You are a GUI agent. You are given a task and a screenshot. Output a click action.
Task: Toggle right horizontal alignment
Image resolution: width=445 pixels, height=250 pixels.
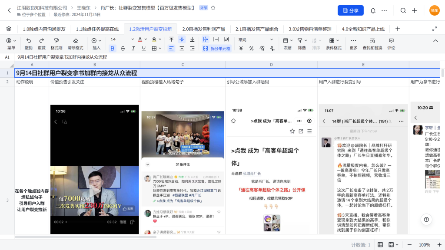click(x=192, y=49)
